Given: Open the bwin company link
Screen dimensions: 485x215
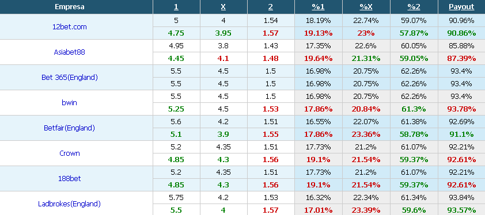Looking at the screenshot, I should click(69, 103).
